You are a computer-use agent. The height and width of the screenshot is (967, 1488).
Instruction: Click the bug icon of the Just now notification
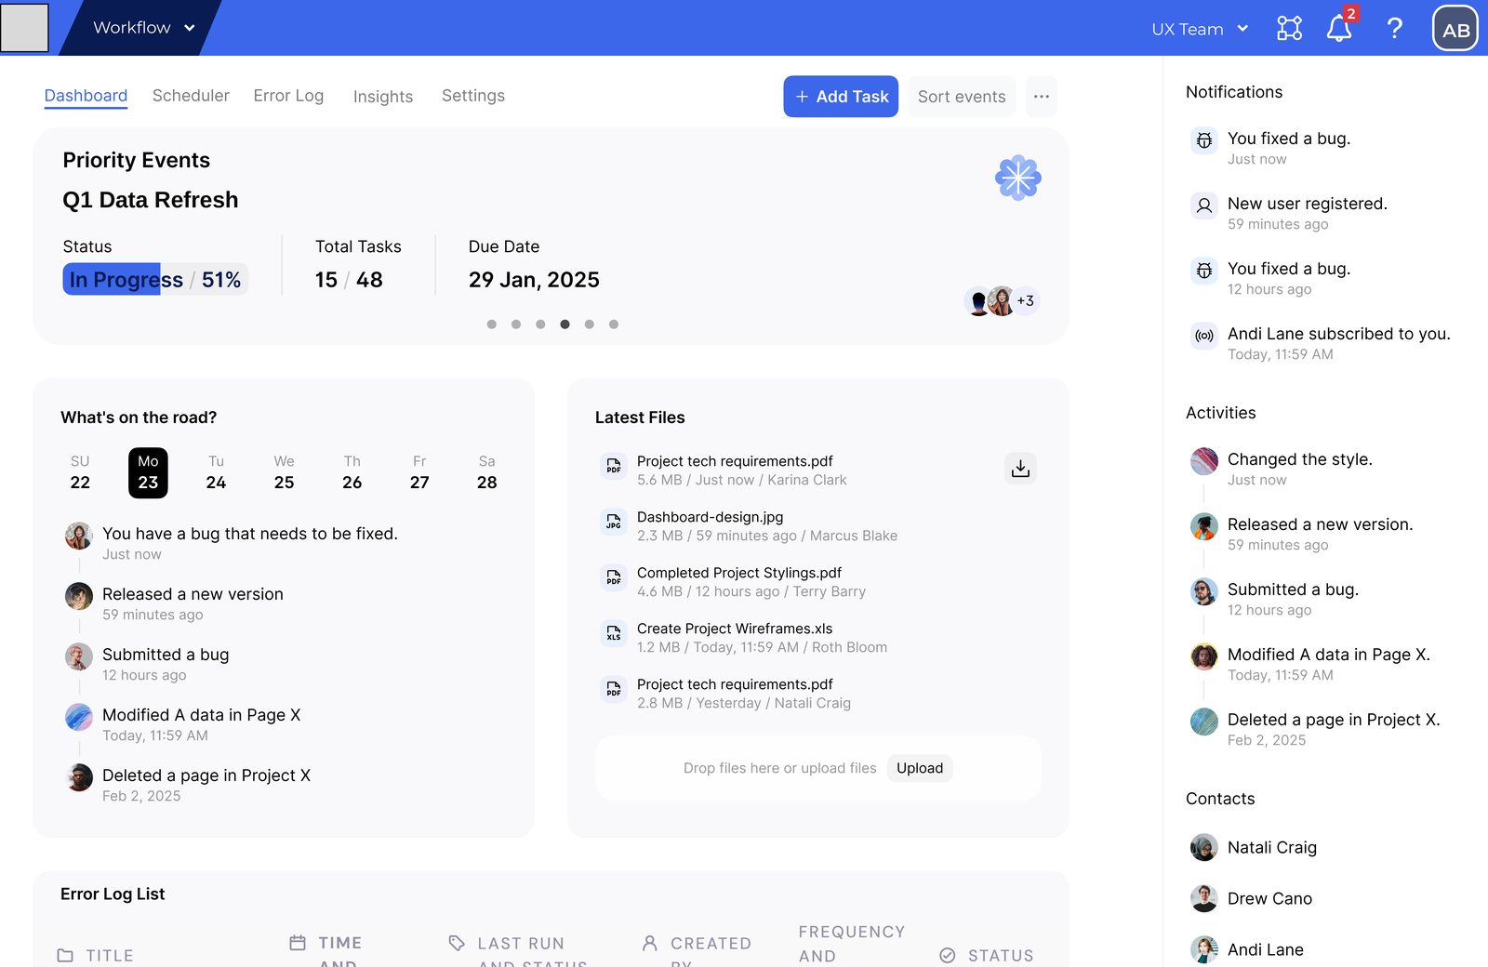1204,140
